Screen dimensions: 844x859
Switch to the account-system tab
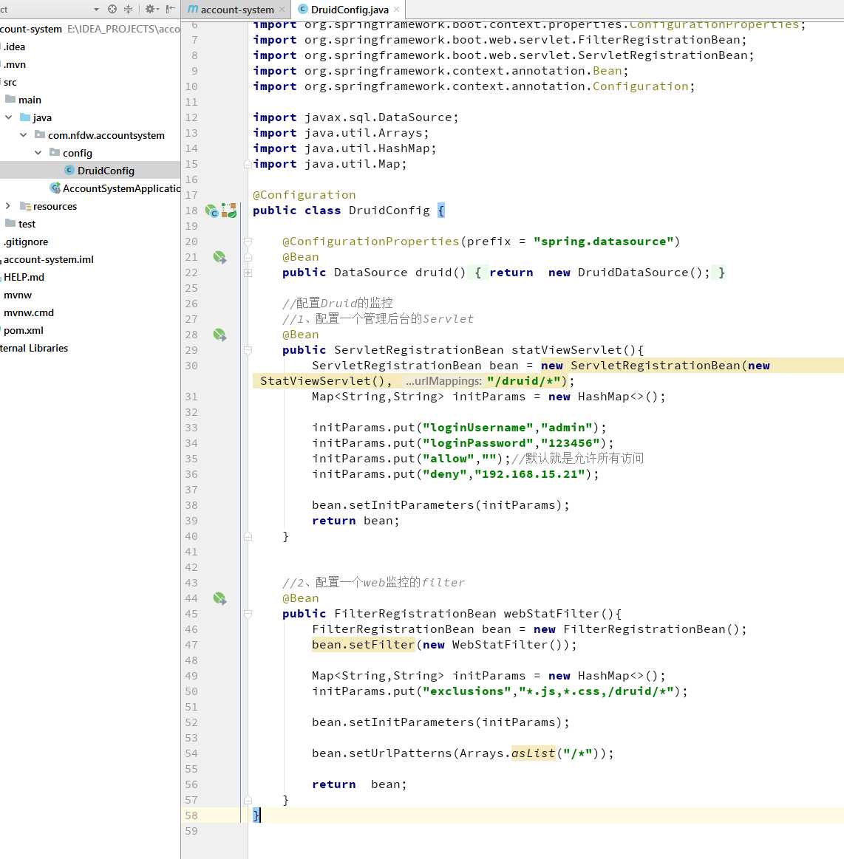[x=237, y=10]
